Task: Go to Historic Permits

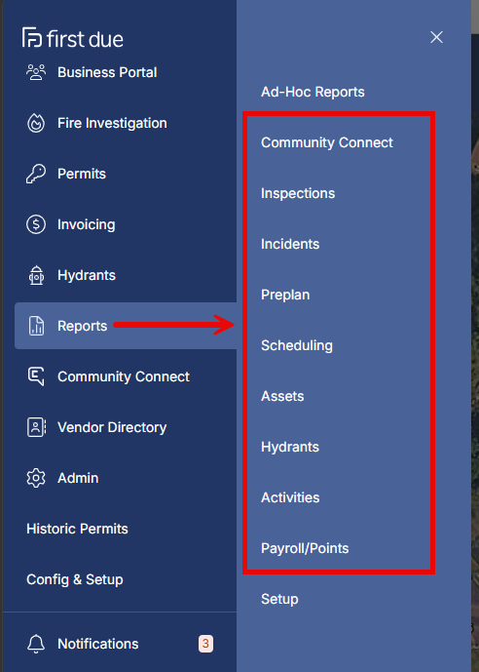Action: [78, 529]
